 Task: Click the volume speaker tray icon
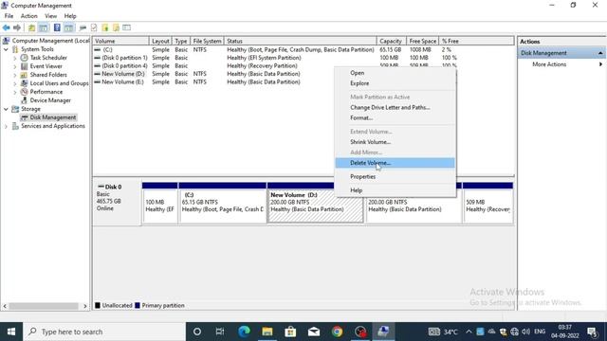coord(525,332)
